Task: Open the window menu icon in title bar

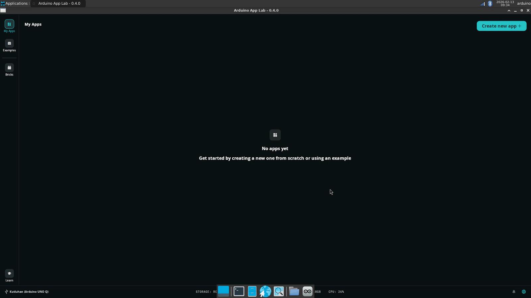Action: pos(3,10)
